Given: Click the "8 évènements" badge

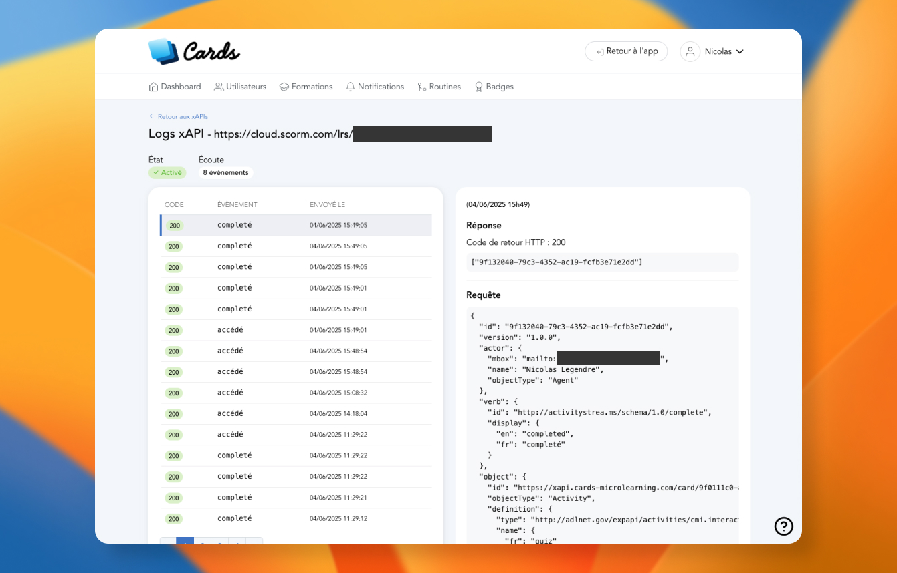Looking at the screenshot, I should tap(225, 172).
